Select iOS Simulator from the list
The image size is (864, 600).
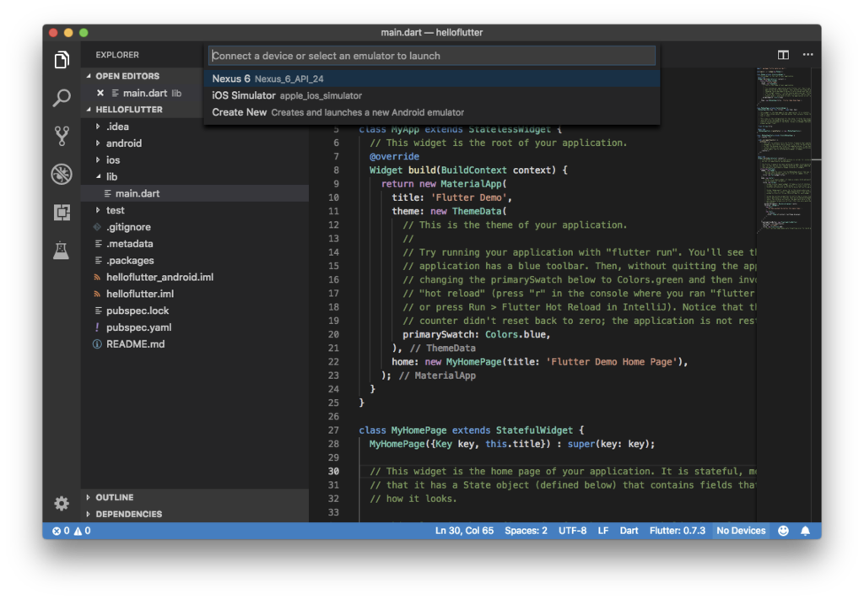[432, 95]
